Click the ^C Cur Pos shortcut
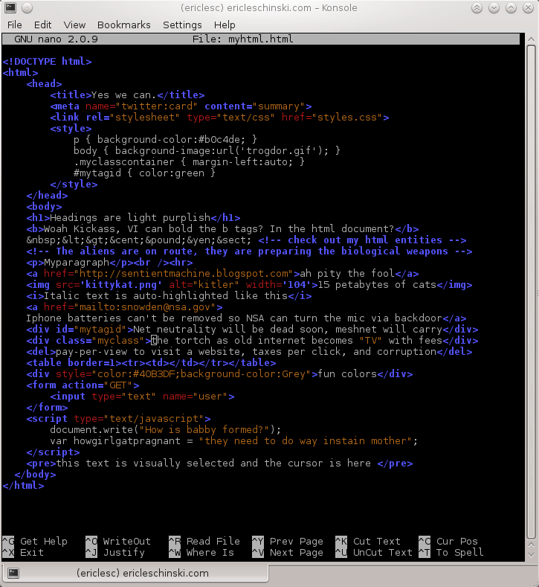 [448, 542]
